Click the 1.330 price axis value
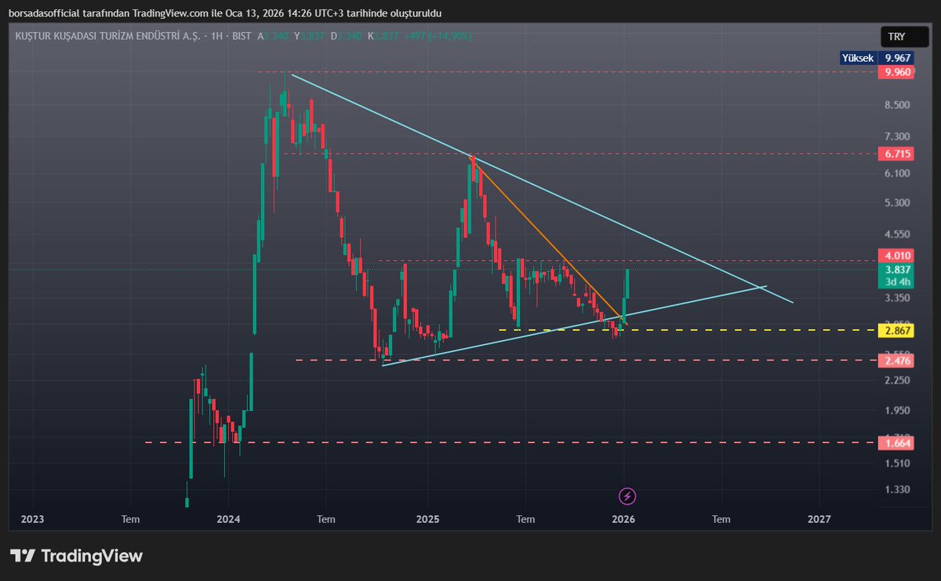This screenshot has height=581, width=941. [897, 490]
